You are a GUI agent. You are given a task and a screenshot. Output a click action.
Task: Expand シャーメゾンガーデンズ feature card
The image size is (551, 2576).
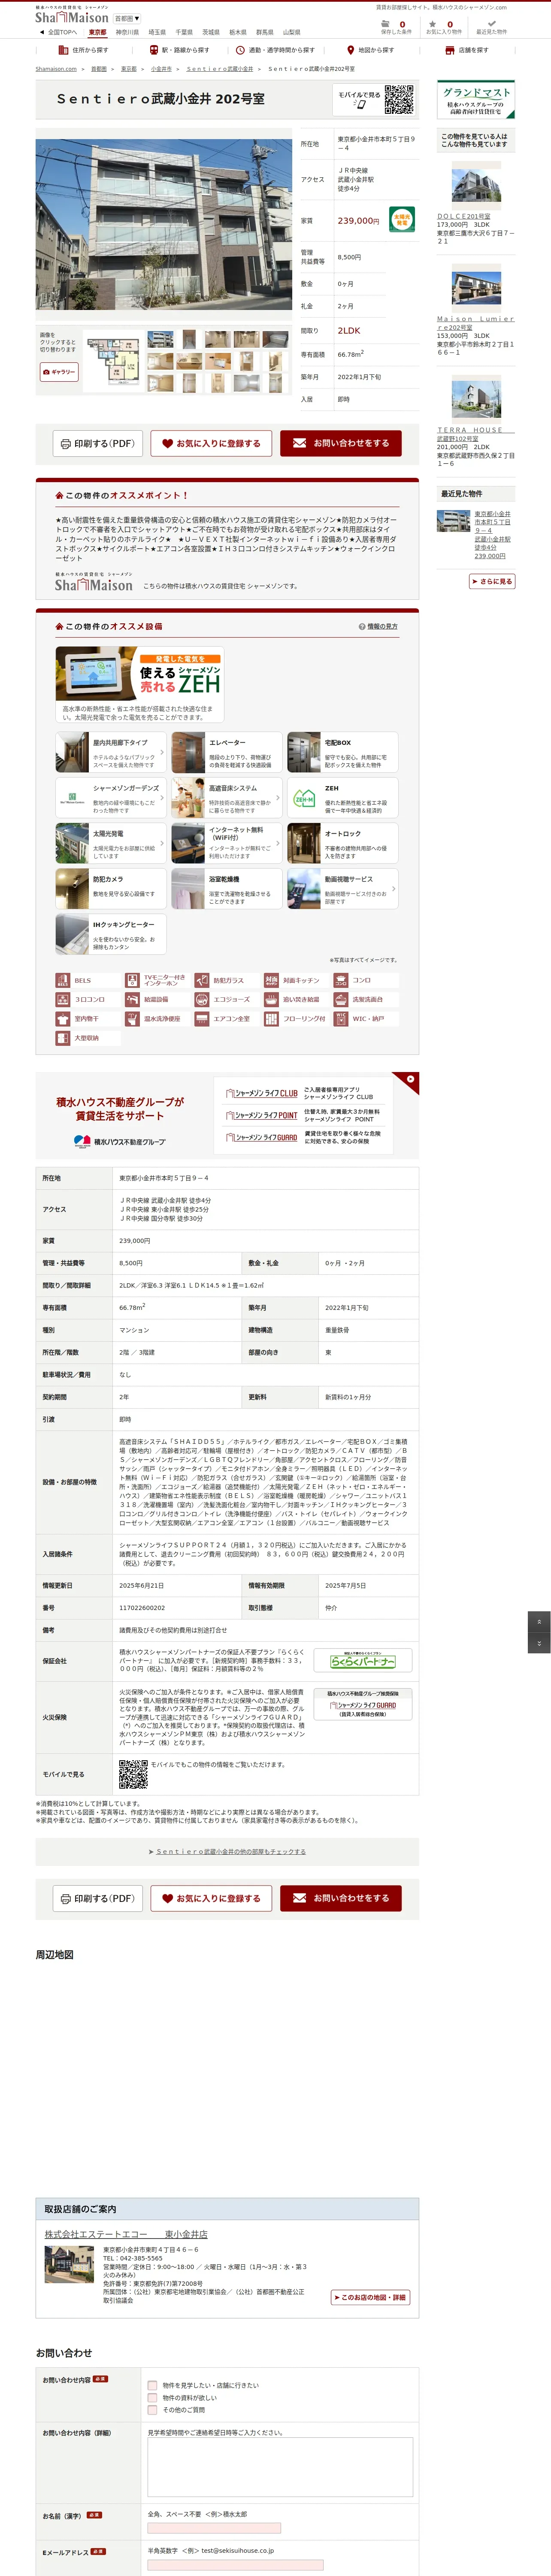111,798
